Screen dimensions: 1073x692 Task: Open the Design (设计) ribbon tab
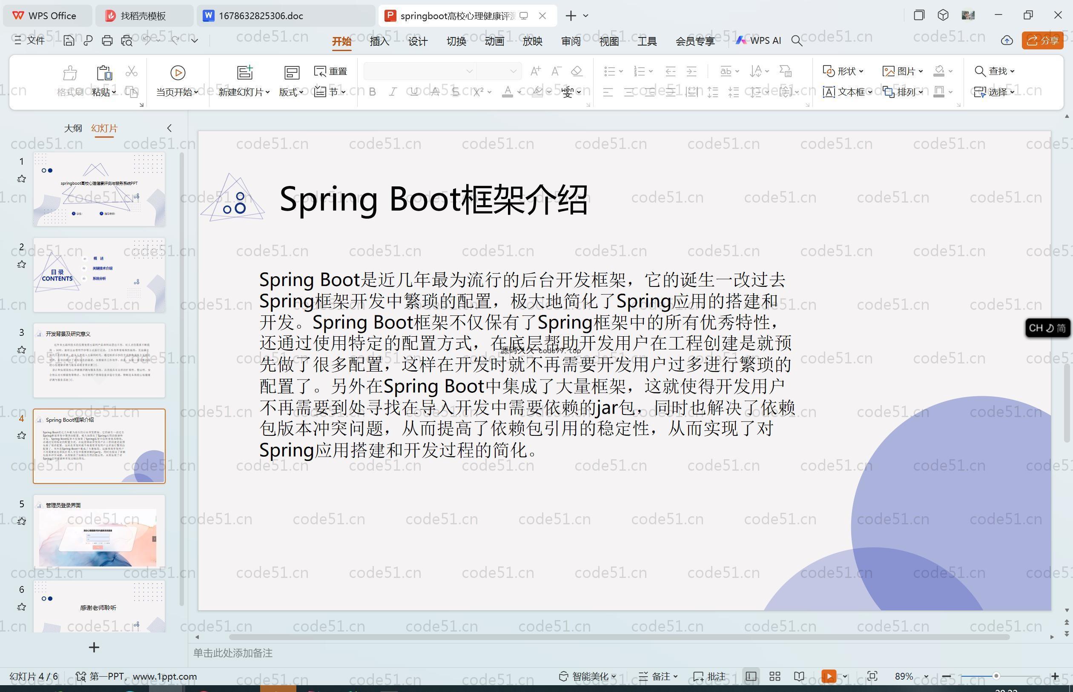[x=418, y=41]
